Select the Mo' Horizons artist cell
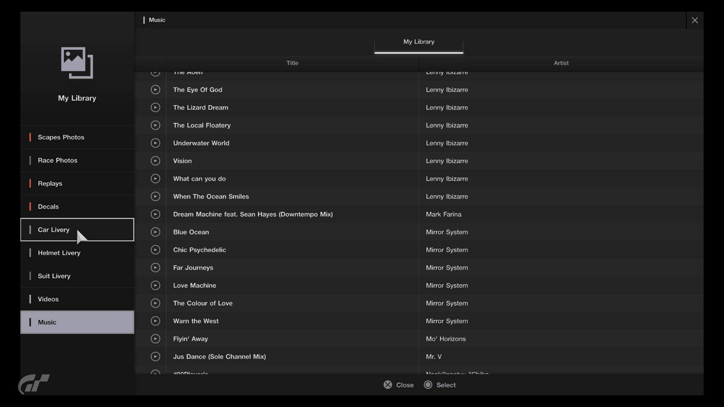The height and width of the screenshot is (407, 724). tap(561, 339)
